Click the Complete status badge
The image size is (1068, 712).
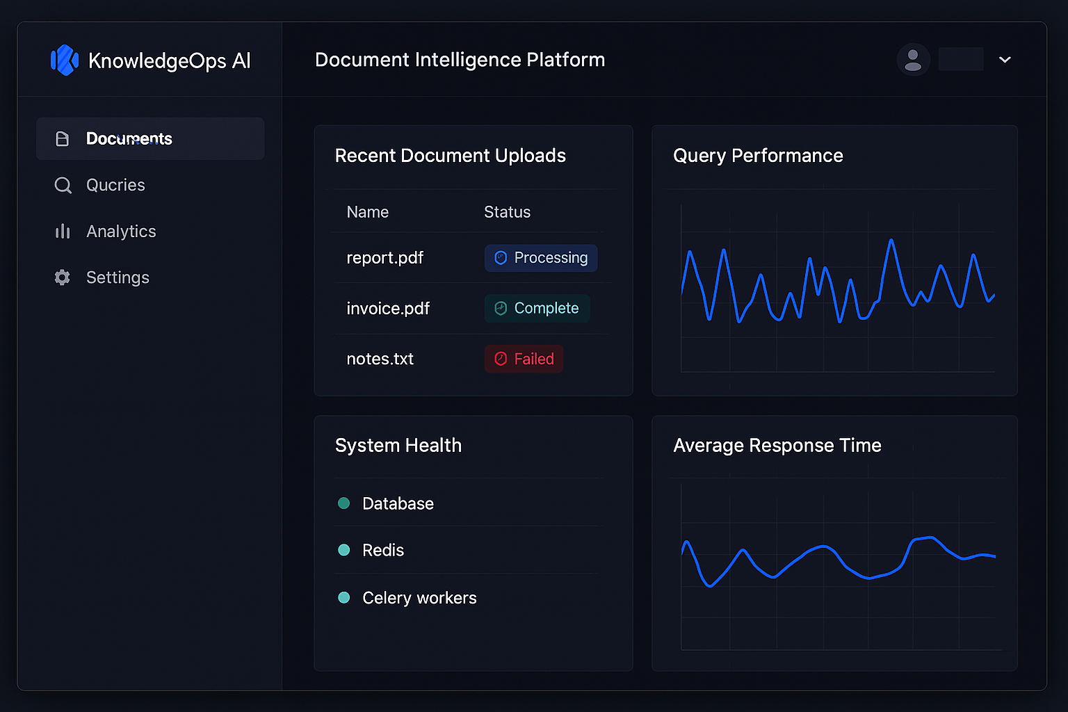(x=537, y=309)
